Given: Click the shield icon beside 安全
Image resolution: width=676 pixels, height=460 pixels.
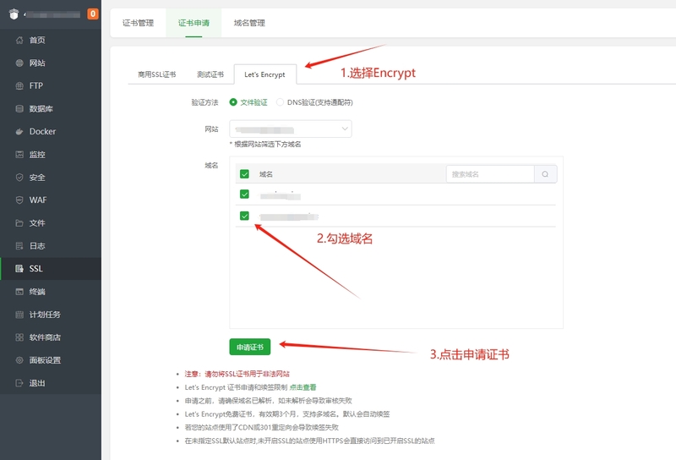Looking at the screenshot, I should (x=19, y=178).
